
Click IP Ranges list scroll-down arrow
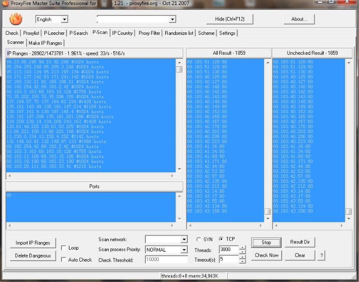tap(179, 169)
